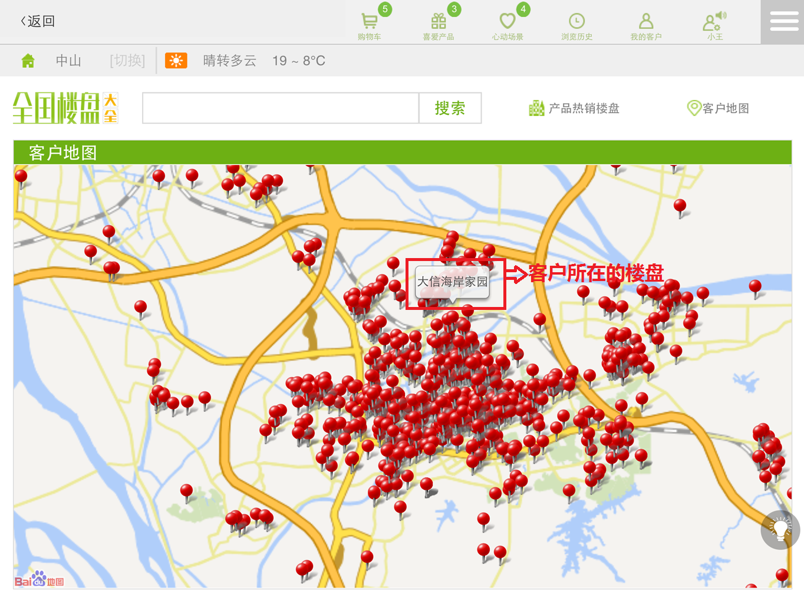Click the heart badge showing 4
Screen dimensions: 804x601
tap(523, 9)
